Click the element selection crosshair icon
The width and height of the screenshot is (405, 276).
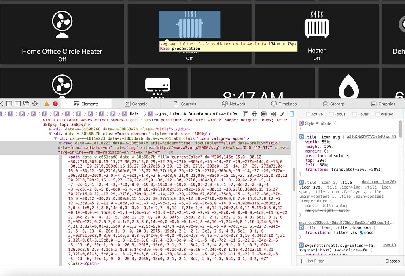(34, 104)
